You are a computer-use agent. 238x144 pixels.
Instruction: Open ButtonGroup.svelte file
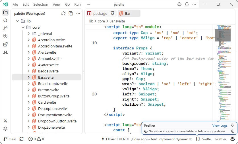tap(54, 96)
